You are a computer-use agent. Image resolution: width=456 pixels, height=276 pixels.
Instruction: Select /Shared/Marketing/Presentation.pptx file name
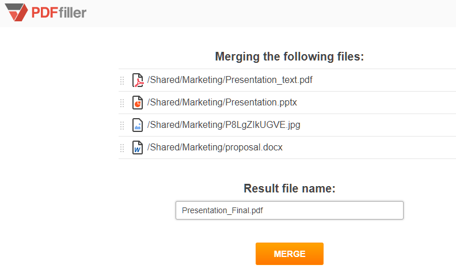222,102
